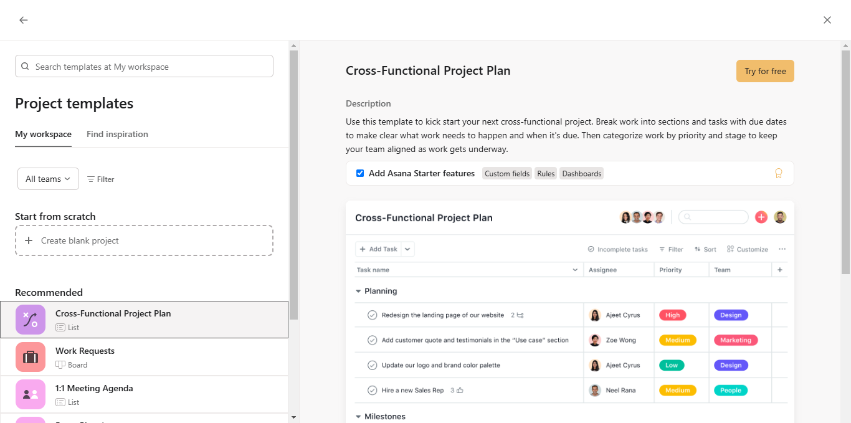Click the Customize icon in preview toolbar

coord(730,249)
